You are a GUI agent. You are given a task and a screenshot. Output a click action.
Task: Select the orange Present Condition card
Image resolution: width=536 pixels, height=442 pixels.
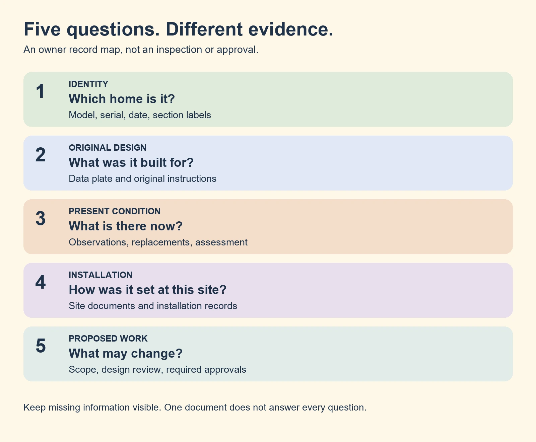point(268,227)
